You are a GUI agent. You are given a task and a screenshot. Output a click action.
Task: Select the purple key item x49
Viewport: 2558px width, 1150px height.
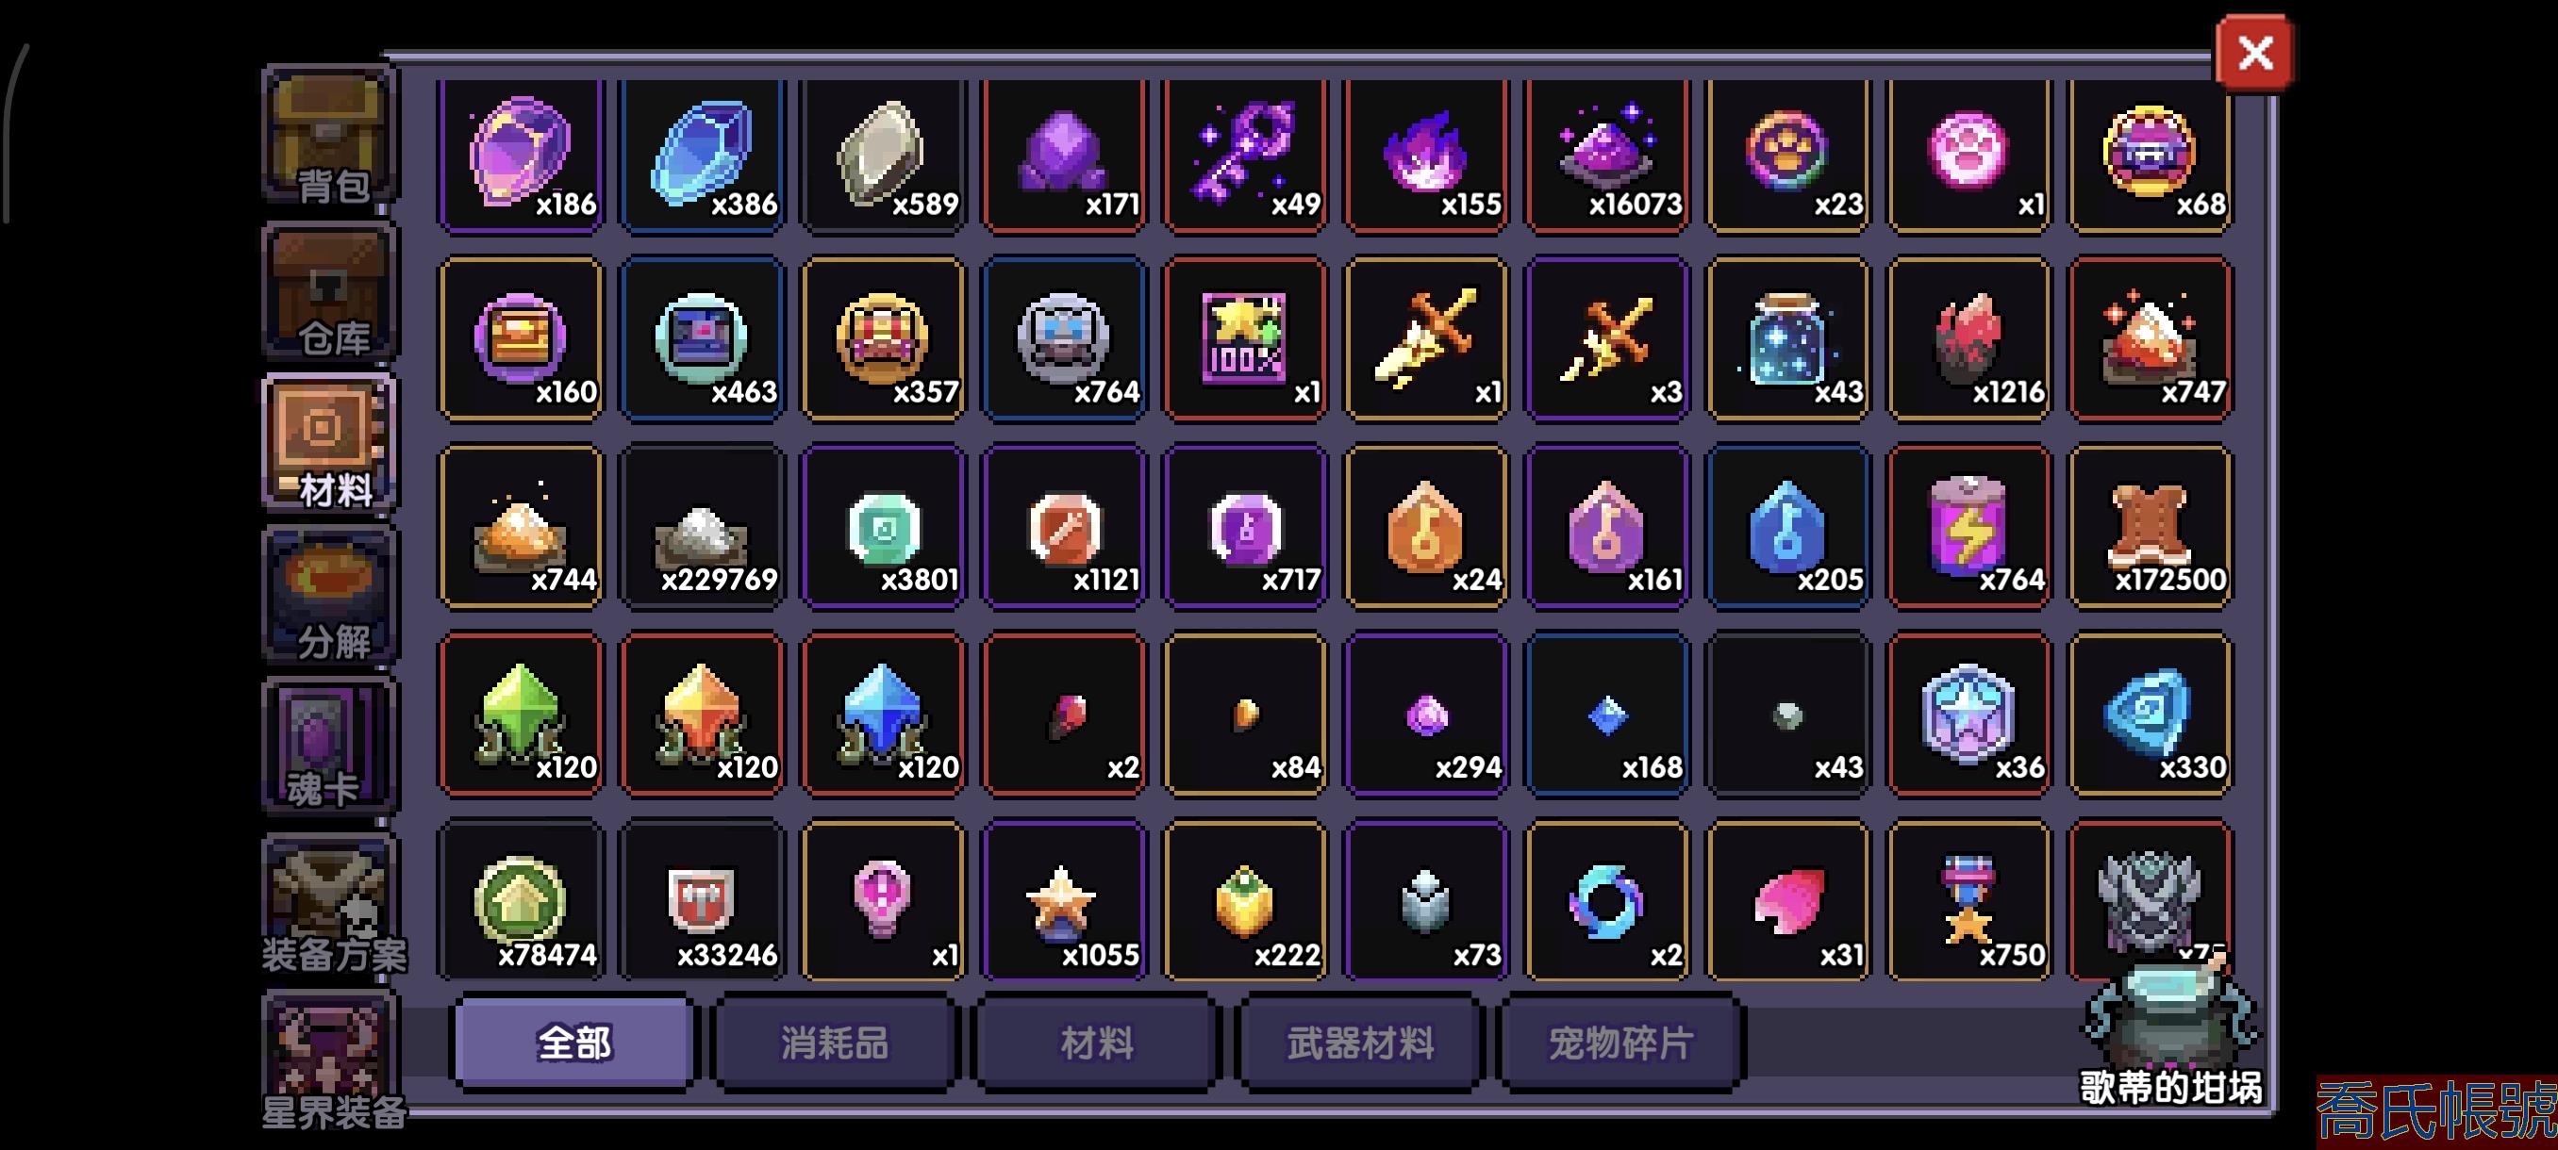pos(1245,155)
